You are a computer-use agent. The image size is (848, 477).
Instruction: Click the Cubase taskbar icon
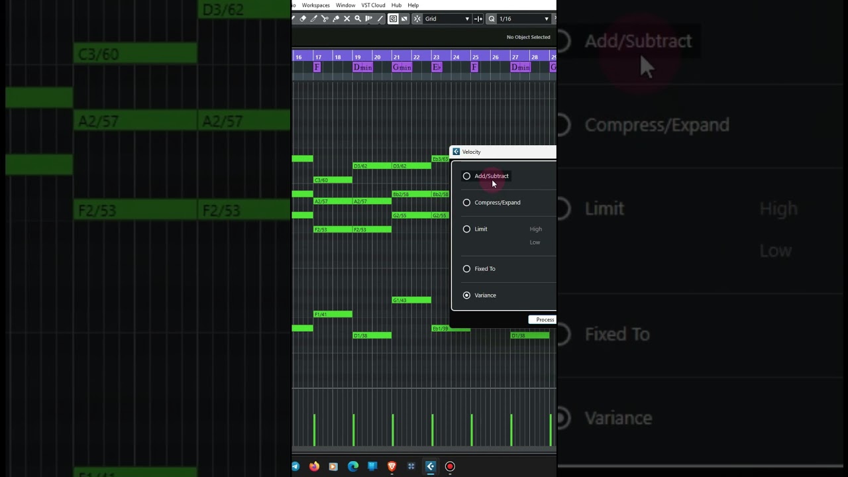click(430, 466)
